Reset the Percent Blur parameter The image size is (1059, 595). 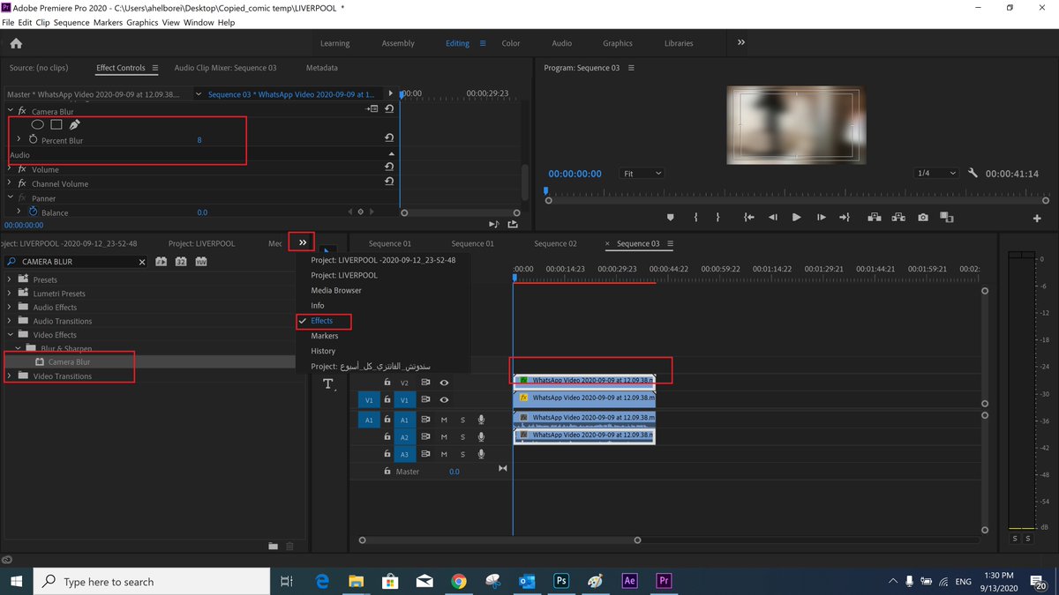point(389,138)
